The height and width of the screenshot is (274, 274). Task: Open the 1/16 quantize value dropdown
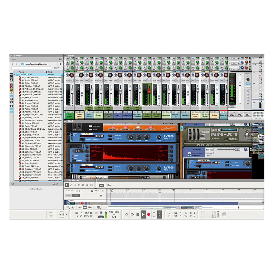[62, 215]
